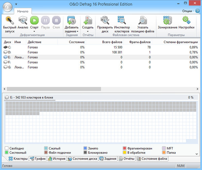This screenshot has height=170, width=202.
Task: Sort by Степени фрагментации column header
Action: point(180,42)
